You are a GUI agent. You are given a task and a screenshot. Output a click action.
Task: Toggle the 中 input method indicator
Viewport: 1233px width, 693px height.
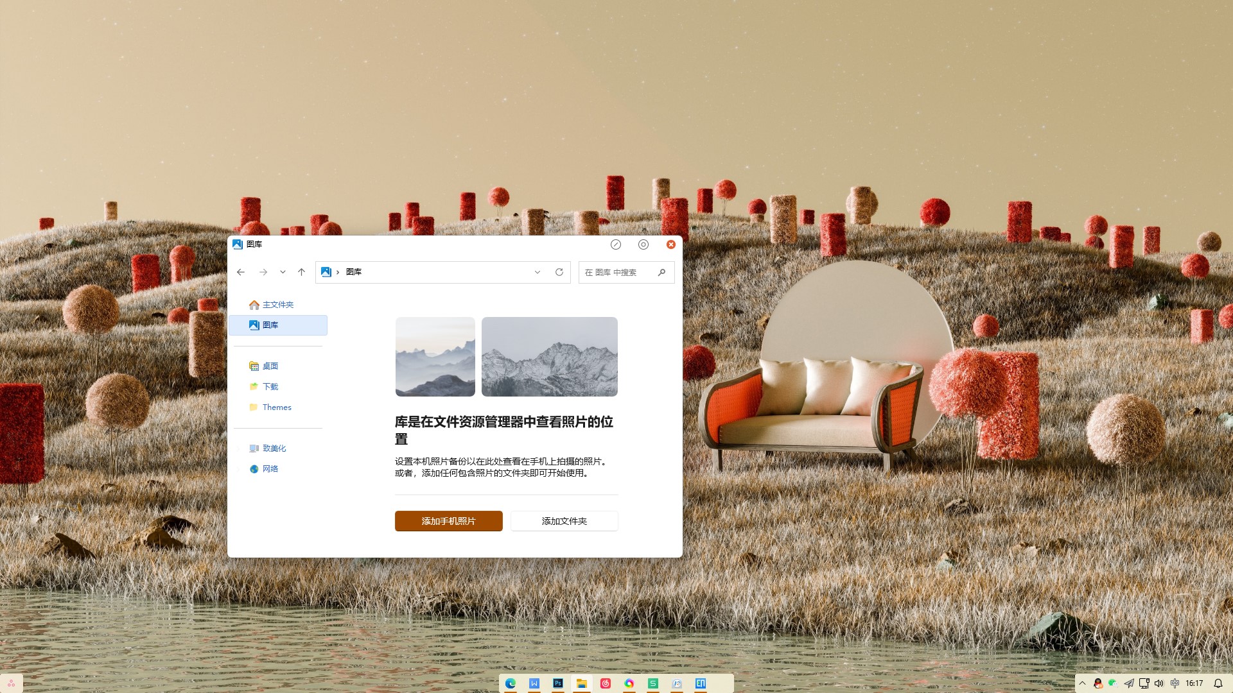pos(1175,683)
